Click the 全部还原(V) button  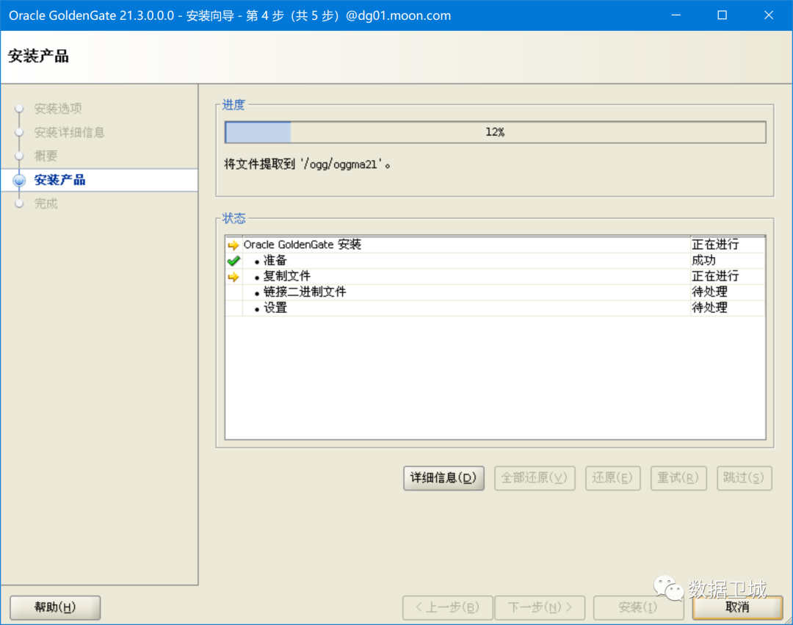click(x=535, y=478)
